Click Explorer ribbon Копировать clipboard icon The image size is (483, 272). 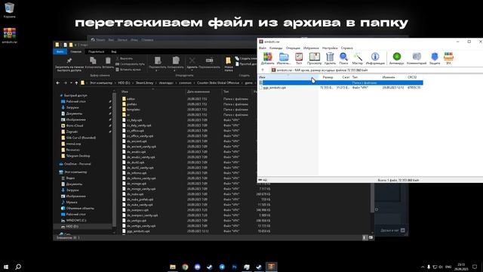(x=93, y=60)
